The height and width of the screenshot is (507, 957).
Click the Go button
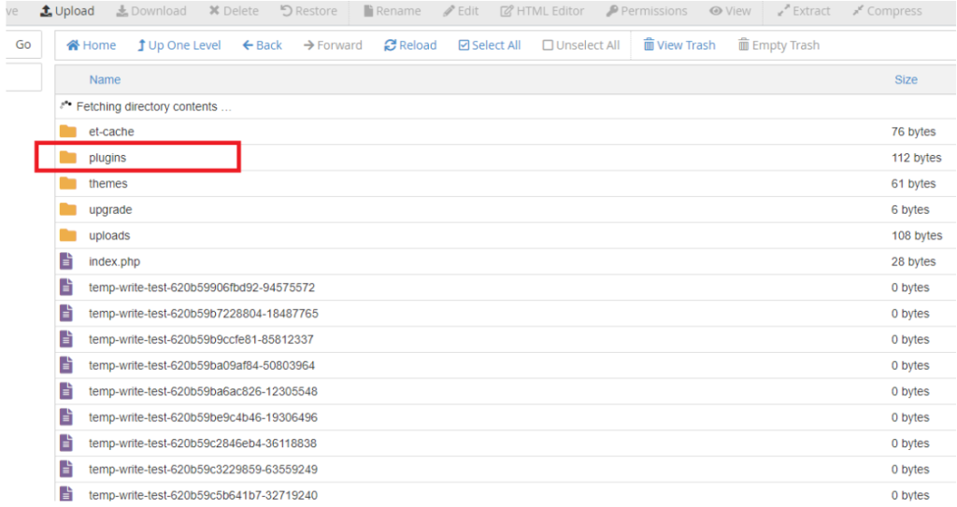(23, 45)
